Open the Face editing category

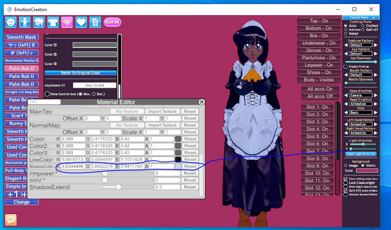click(11, 22)
